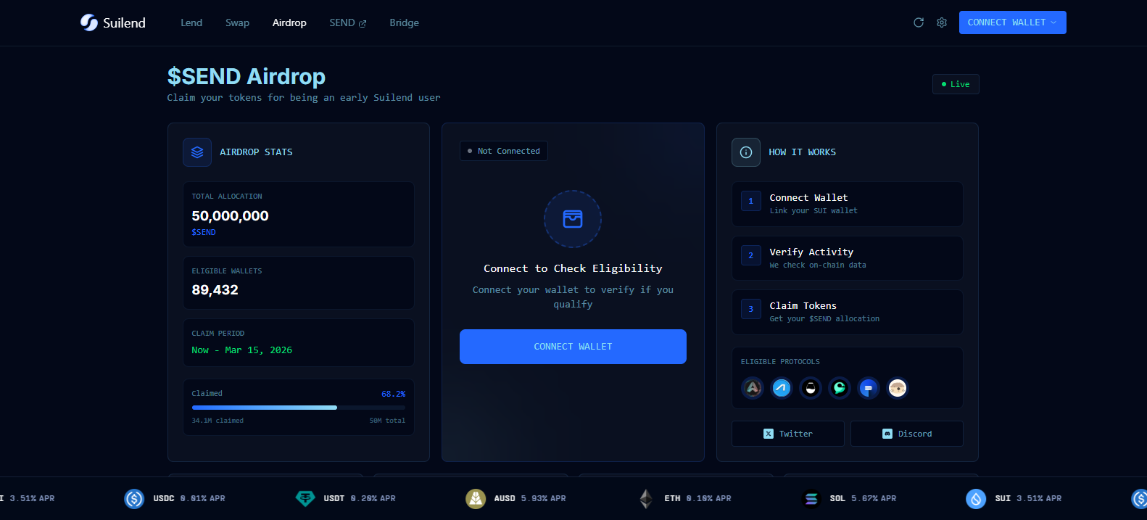The width and height of the screenshot is (1147, 520).
Task: Click 'Connect to Check Eligibility' text
Action: click(573, 268)
